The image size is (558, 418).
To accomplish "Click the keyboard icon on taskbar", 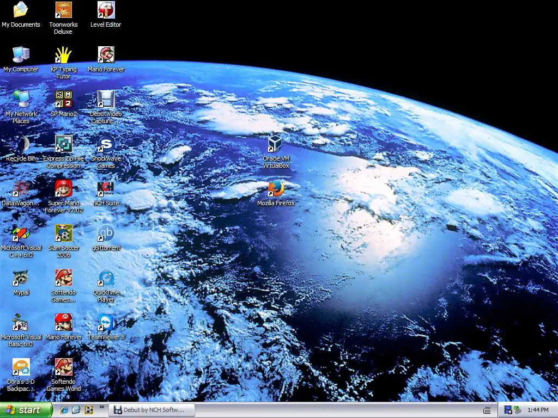I will point(487,410).
